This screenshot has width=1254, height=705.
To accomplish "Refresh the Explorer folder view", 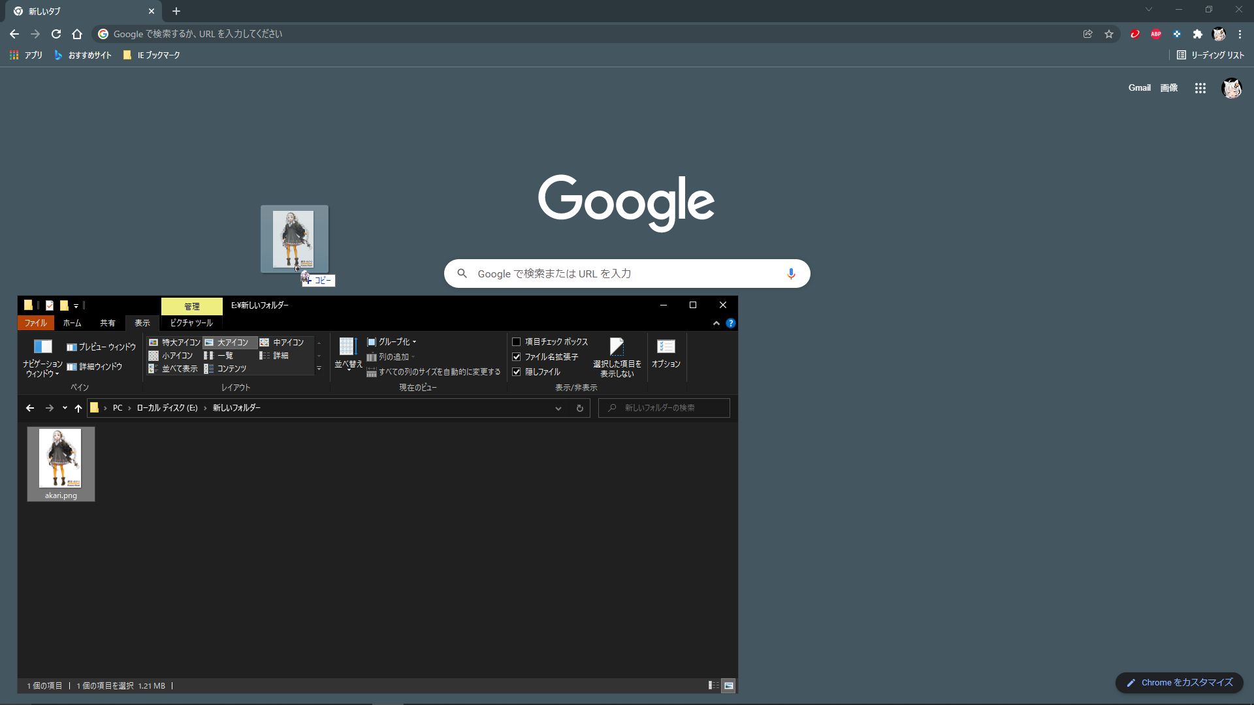I will [x=579, y=408].
